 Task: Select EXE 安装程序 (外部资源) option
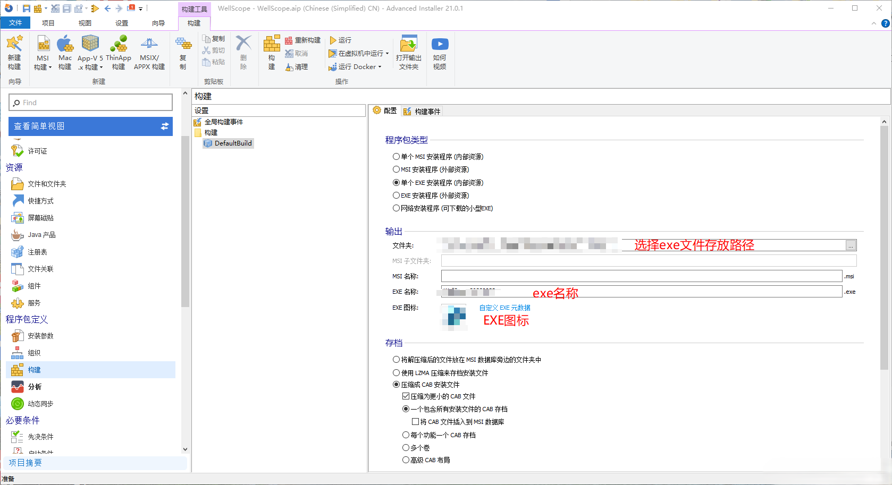pos(396,195)
